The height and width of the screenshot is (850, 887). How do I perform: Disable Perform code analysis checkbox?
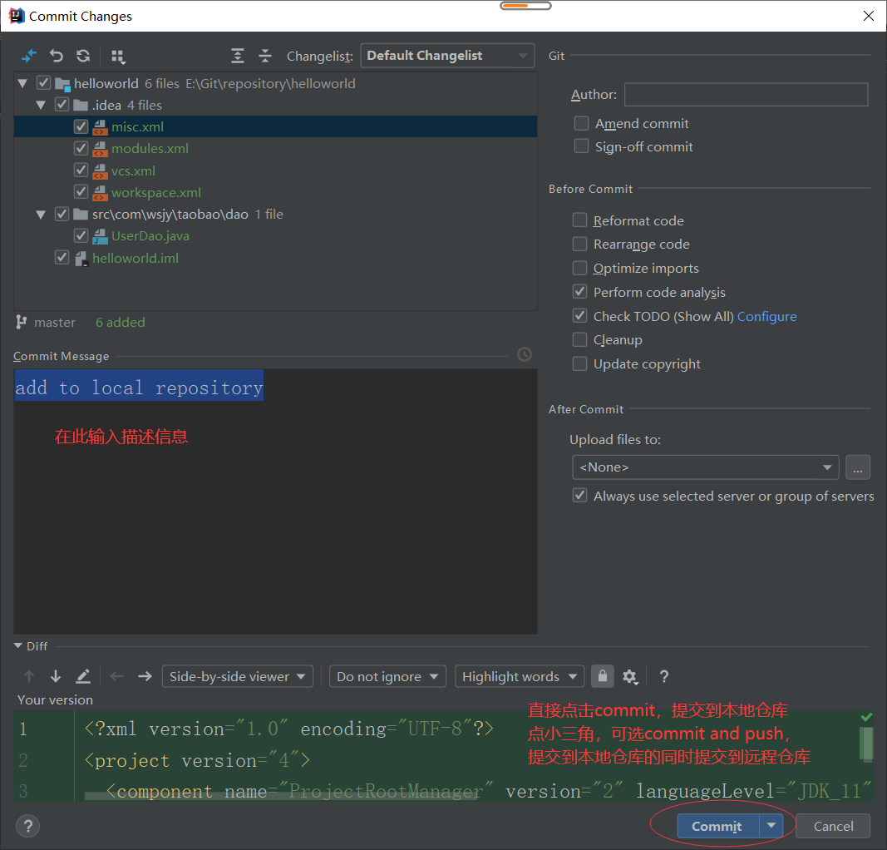(579, 291)
